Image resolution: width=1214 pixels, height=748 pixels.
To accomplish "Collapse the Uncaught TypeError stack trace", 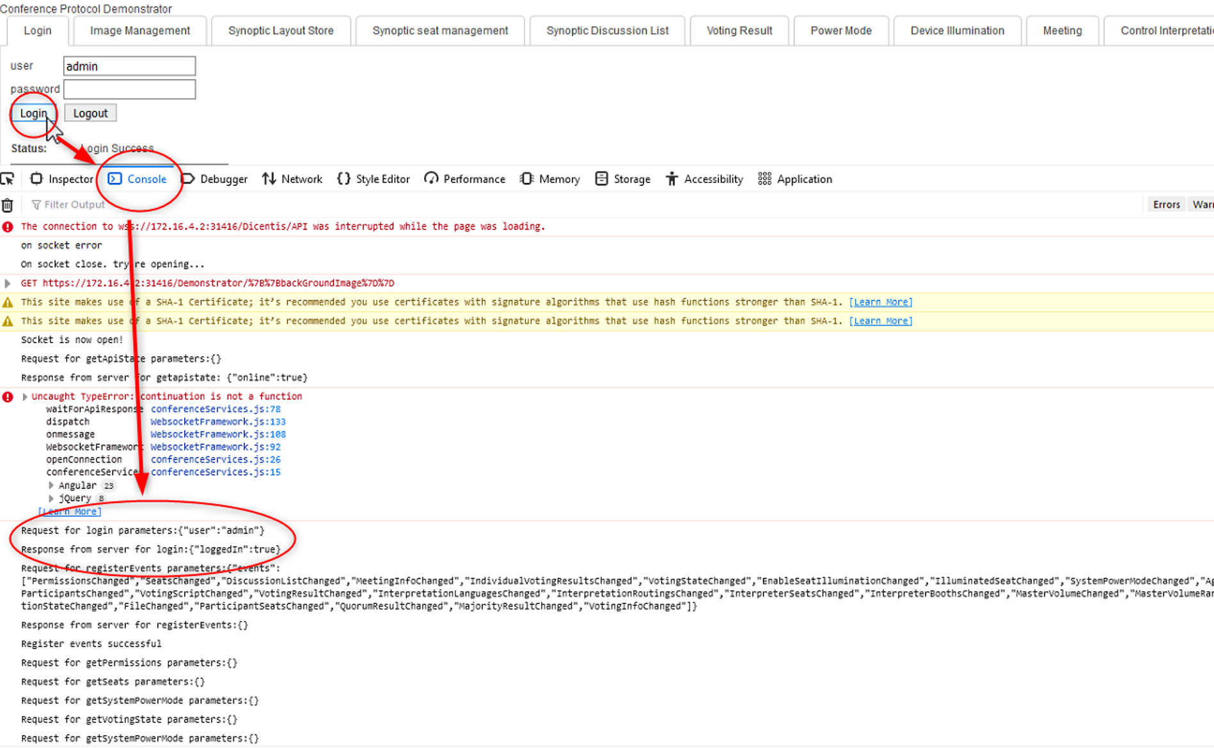I will [x=25, y=397].
